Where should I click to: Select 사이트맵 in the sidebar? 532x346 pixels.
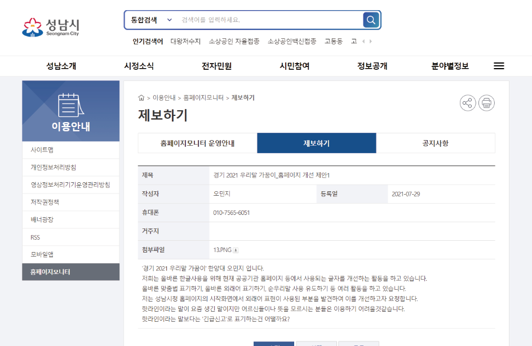[42, 150]
